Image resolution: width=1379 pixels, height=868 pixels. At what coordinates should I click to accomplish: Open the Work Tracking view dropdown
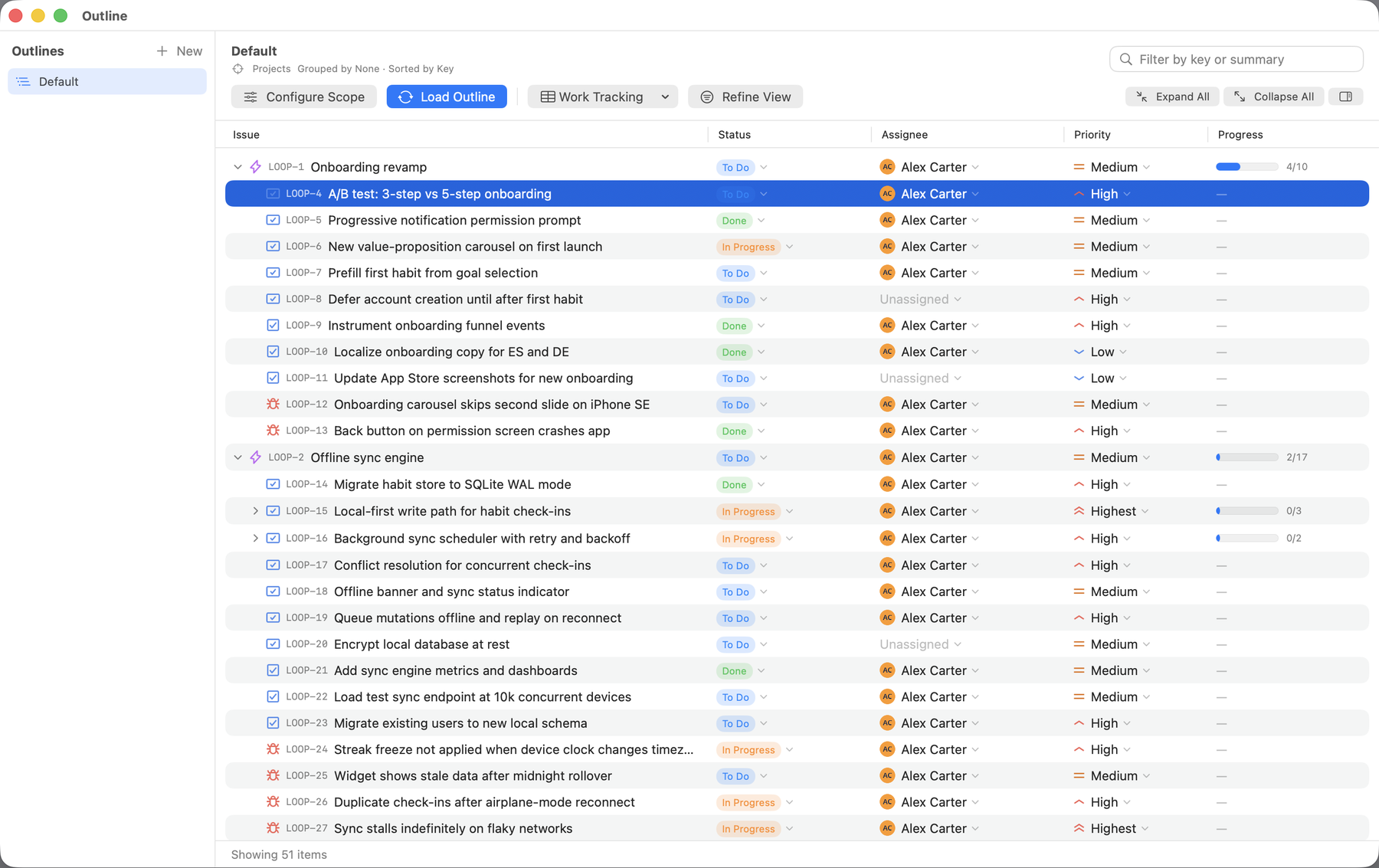(603, 97)
